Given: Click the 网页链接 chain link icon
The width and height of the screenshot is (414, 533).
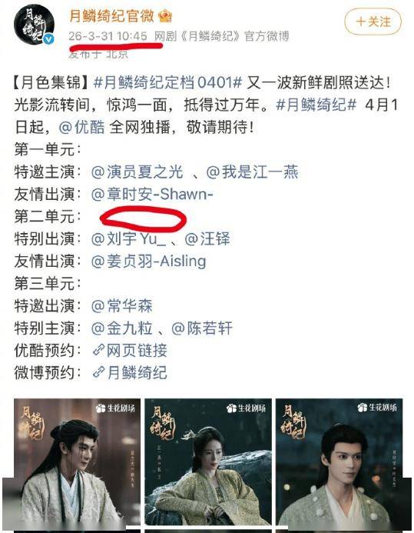Looking at the screenshot, I should (x=98, y=351).
